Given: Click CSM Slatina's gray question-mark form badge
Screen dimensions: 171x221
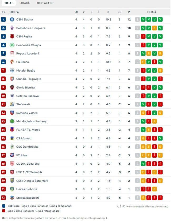Looking at the screenshot, I should (x=137, y=19).
